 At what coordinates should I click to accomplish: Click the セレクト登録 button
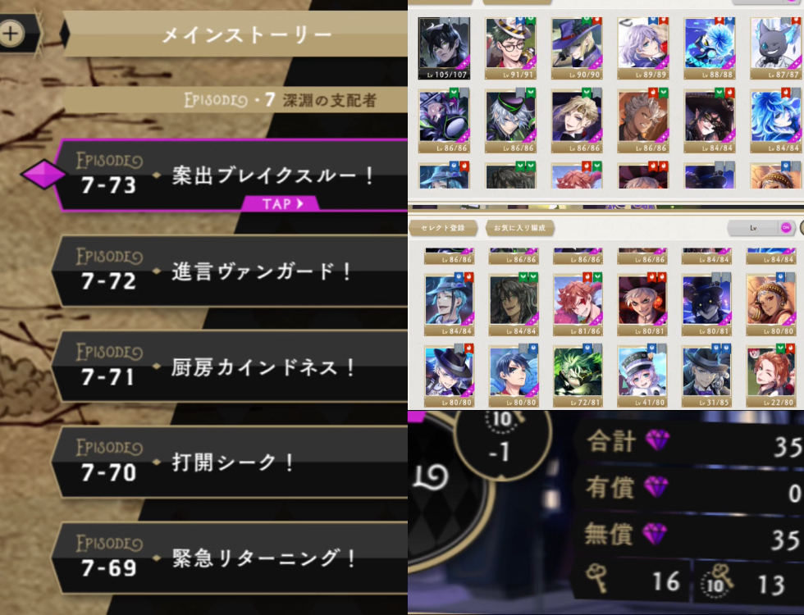pos(443,228)
